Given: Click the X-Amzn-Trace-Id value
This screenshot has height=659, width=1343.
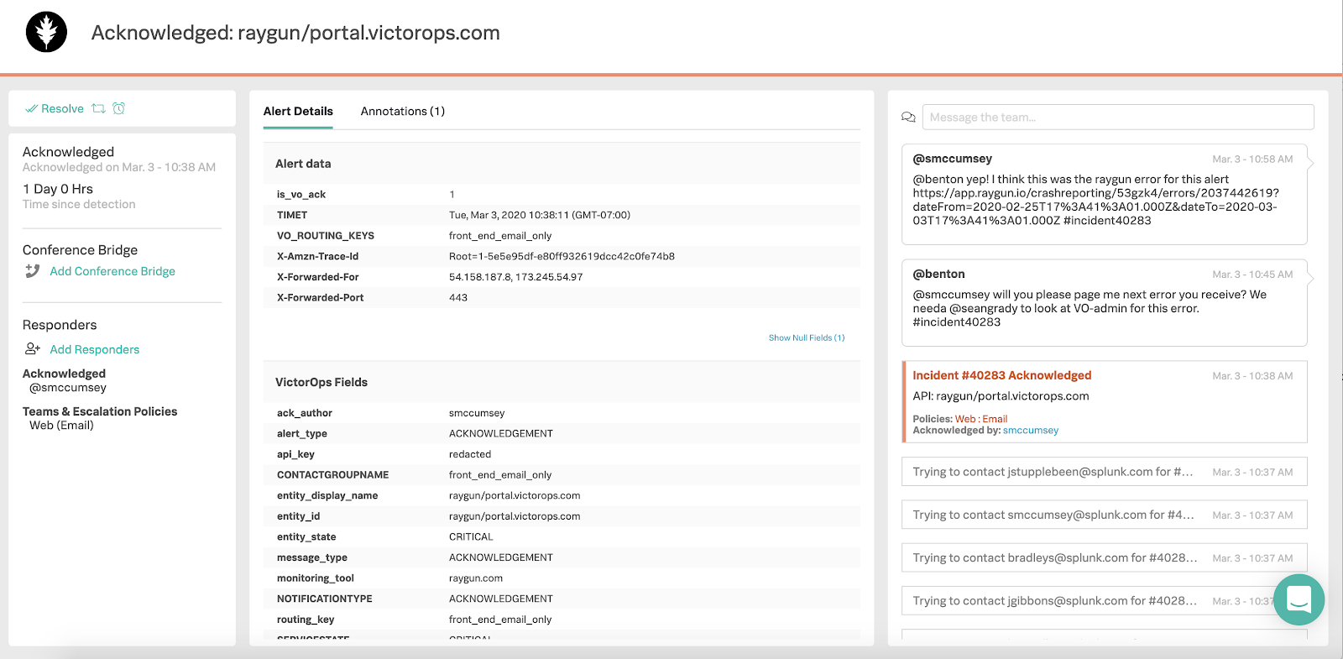Looking at the screenshot, I should [x=562, y=256].
